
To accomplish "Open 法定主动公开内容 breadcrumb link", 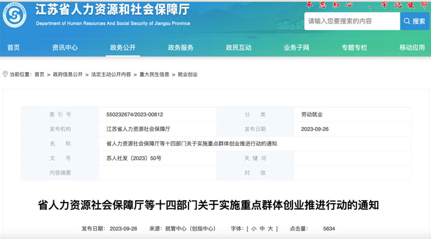I will point(111,74).
